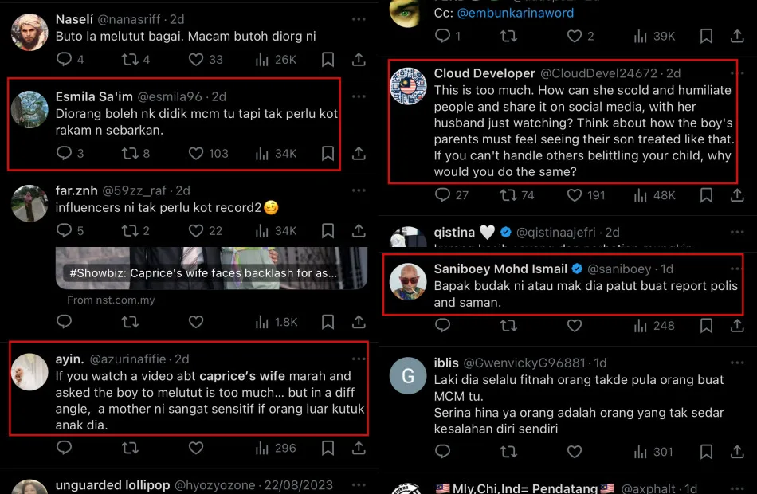The height and width of the screenshot is (494, 757).
Task: Reply to Saniboey Mohd Ismail's tweet
Action: [x=442, y=326]
